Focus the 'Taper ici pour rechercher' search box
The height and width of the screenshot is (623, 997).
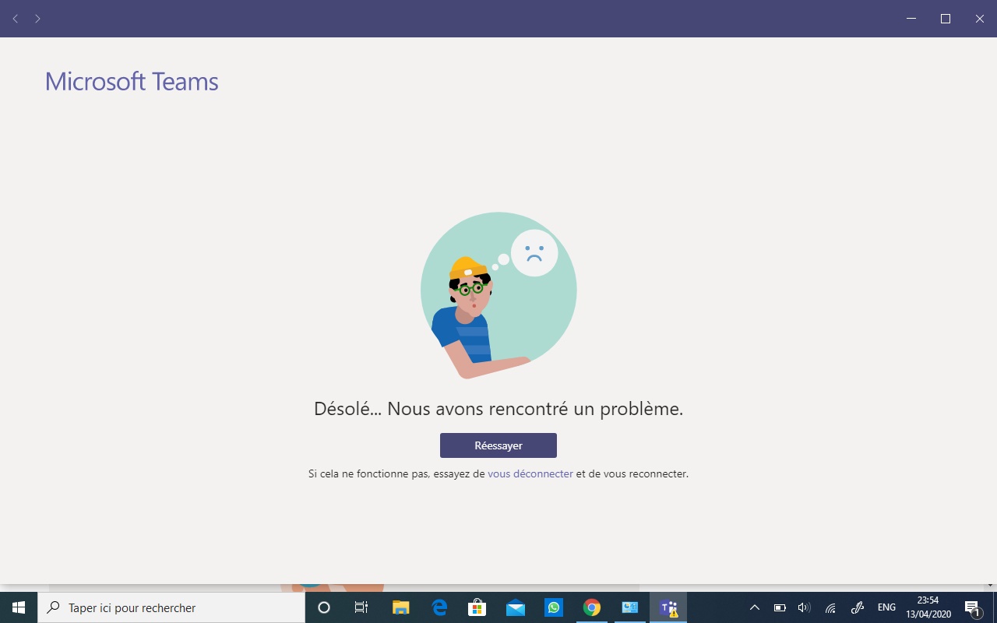171,607
